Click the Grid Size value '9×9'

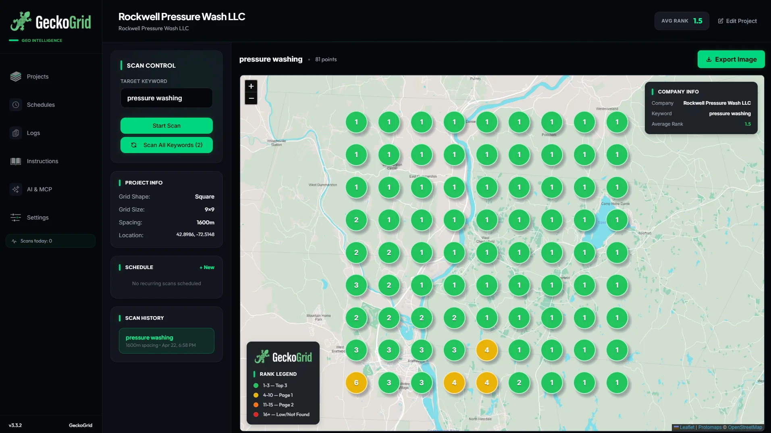pos(210,209)
